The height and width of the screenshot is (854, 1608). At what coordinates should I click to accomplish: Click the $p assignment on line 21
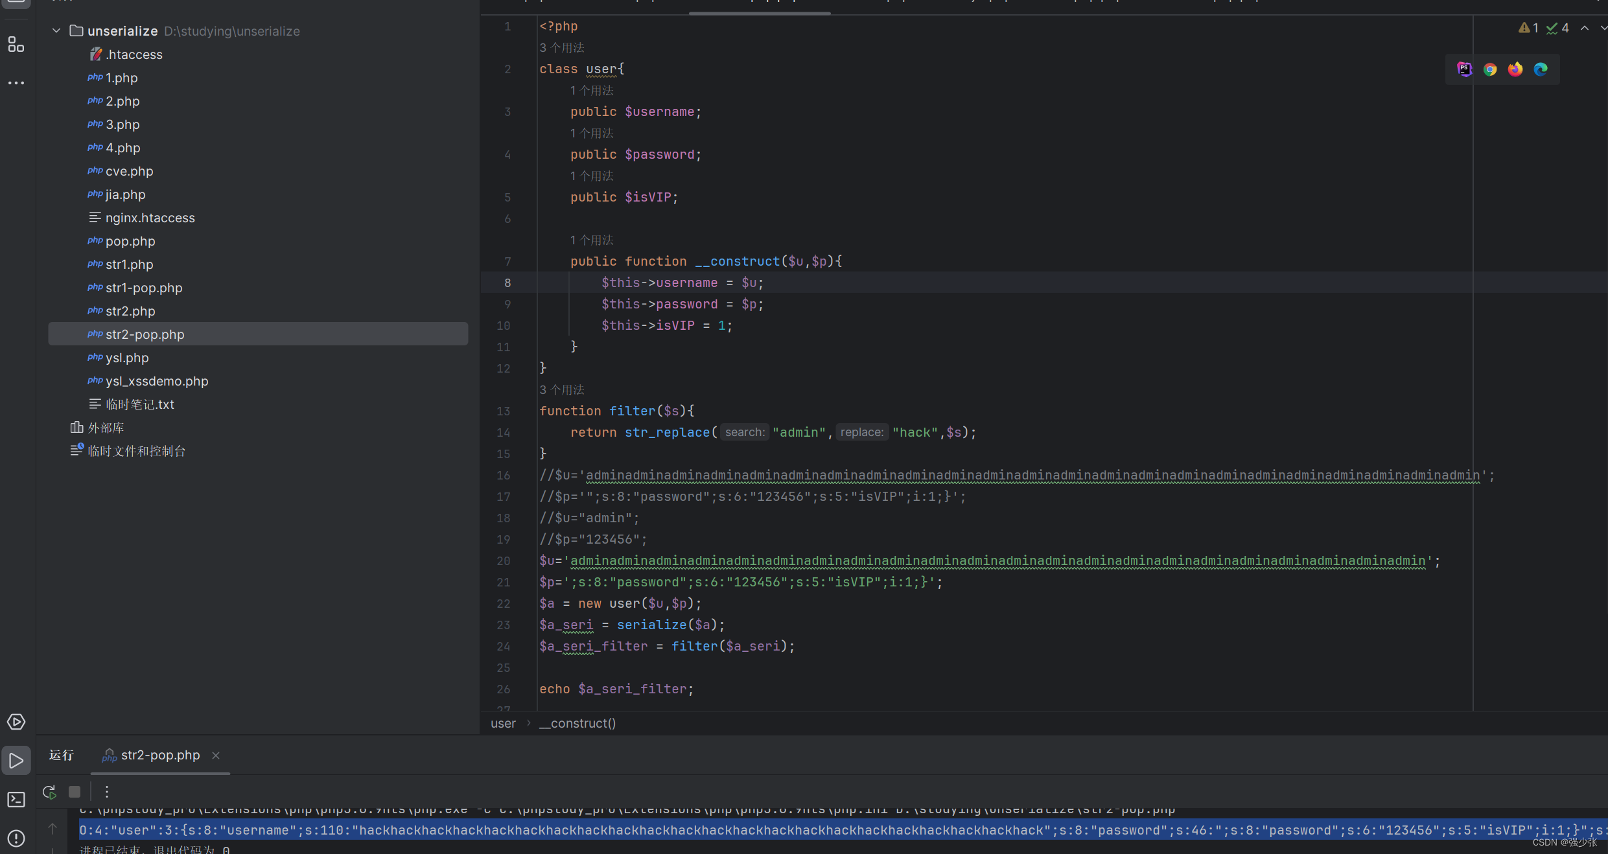point(741,583)
